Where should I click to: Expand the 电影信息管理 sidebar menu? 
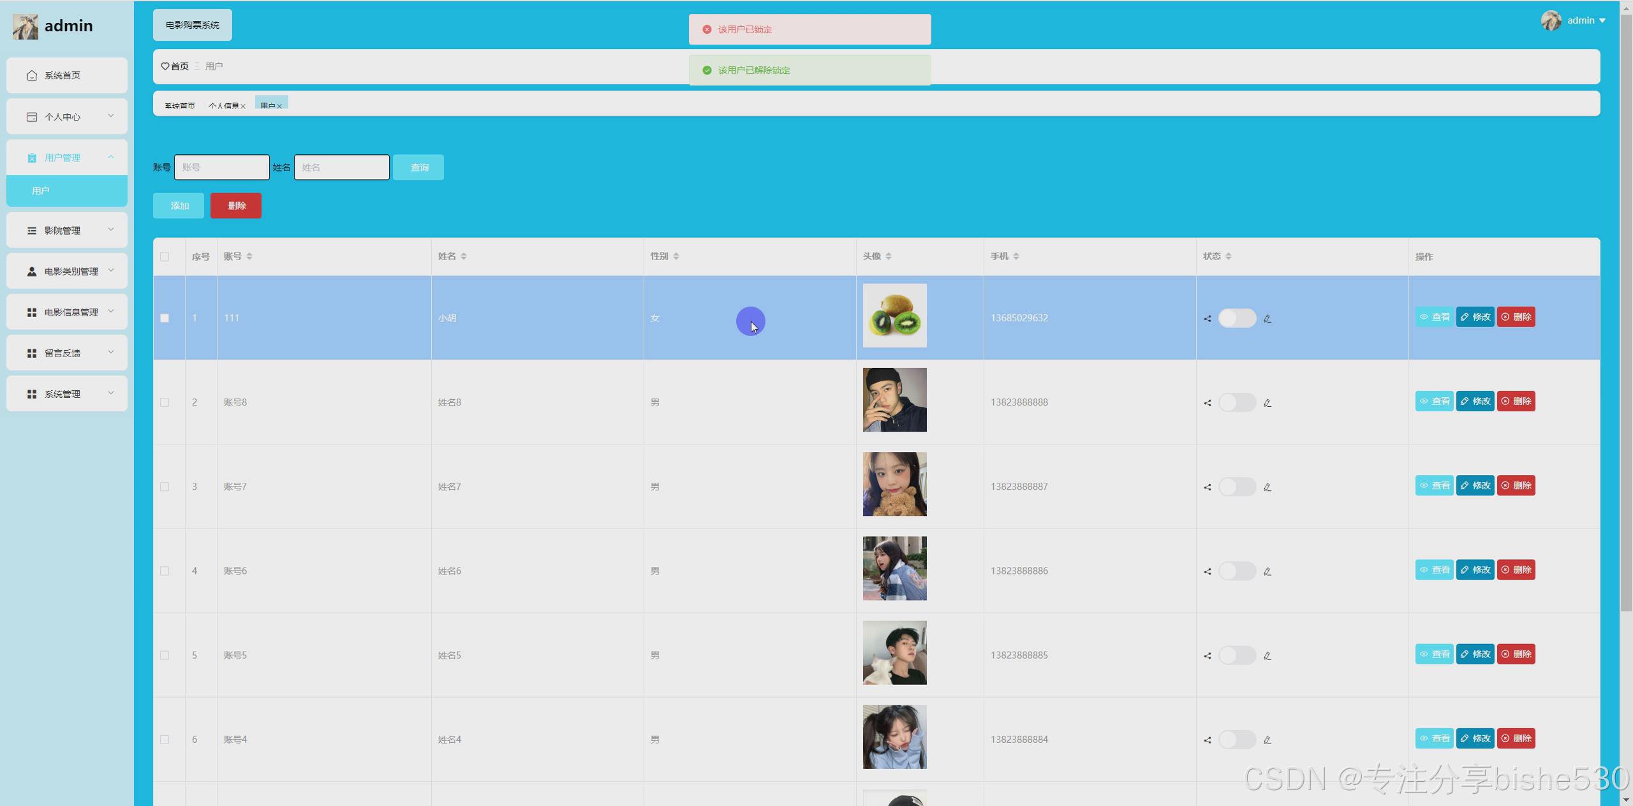67,312
